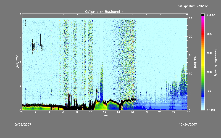Screen dimensions: 221x138
Task: Click the '> -25.0' colorbar top label
Action: click(x=211, y=15)
